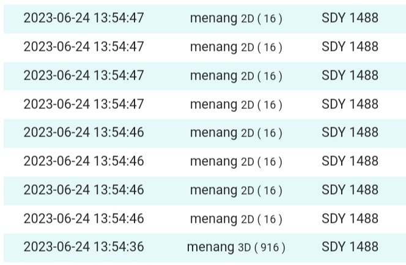Click the last 13:54:46 timestamp
Viewport: 406px width, 265px height.
(x=84, y=218)
